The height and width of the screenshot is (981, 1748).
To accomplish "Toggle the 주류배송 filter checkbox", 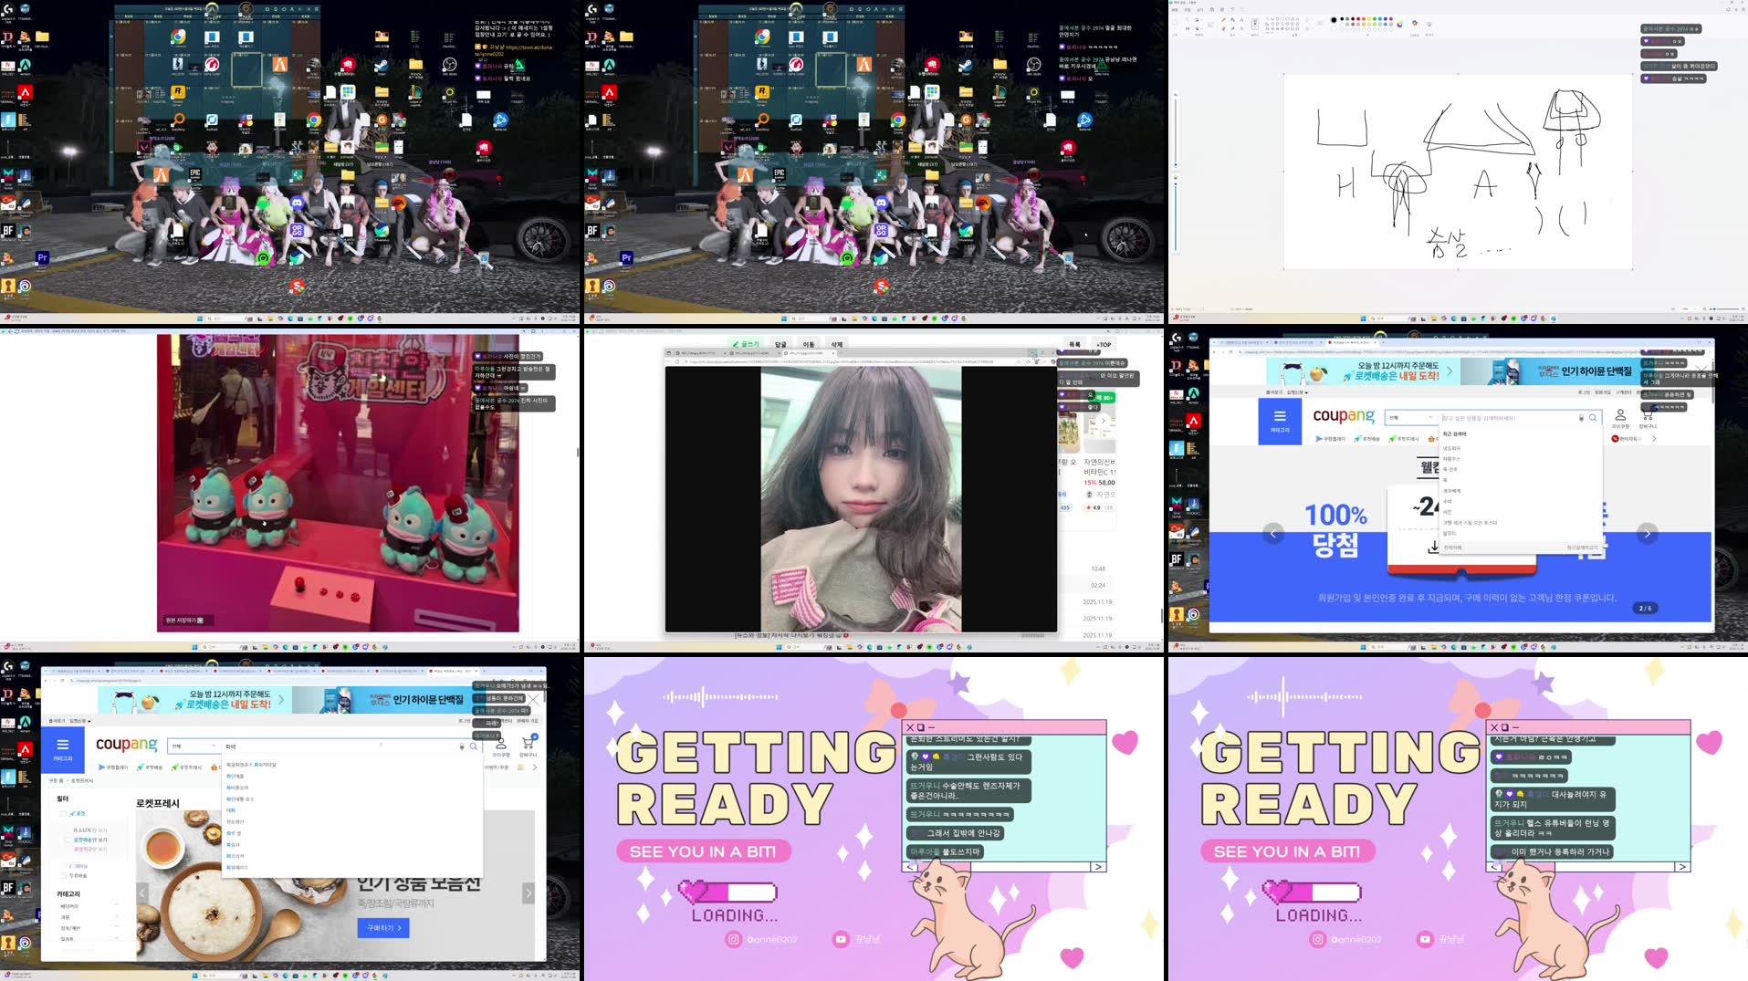I will coord(63,875).
